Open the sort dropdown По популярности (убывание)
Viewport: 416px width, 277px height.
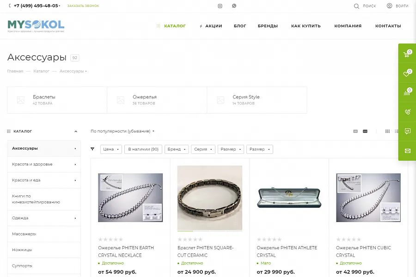[122, 131]
